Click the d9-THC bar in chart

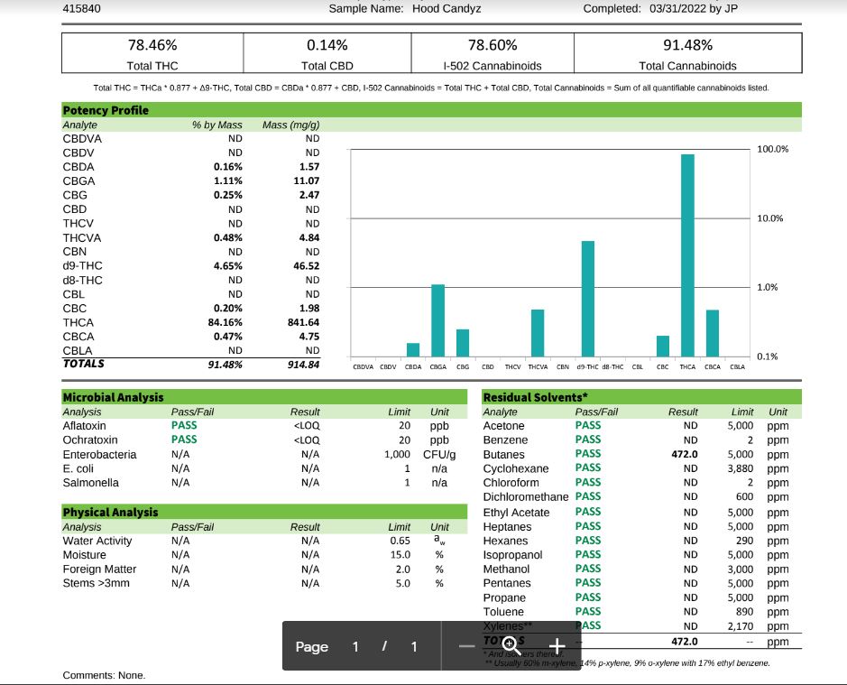tap(588, 299)
